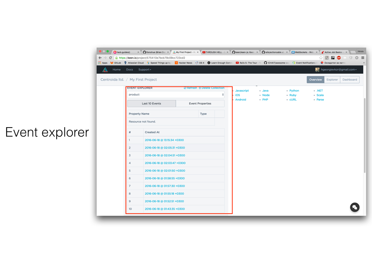The height and width of the screenshot is (279, 372).
Task: Open the Docs nav item
Action: [x=130, y=69]
